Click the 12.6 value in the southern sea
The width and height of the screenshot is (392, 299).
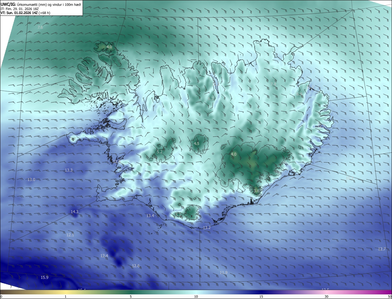[x=136, y=266]
